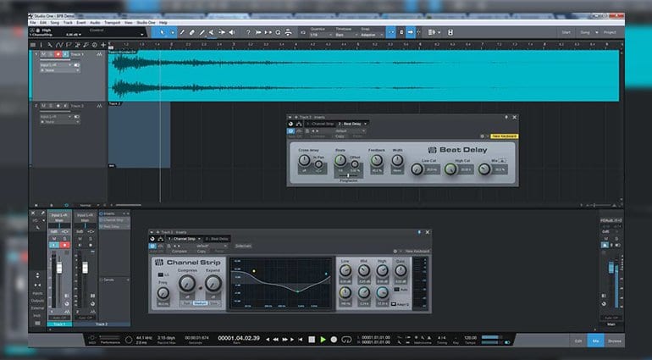Click the Q quantize icon in toolbar

[279, 32]
